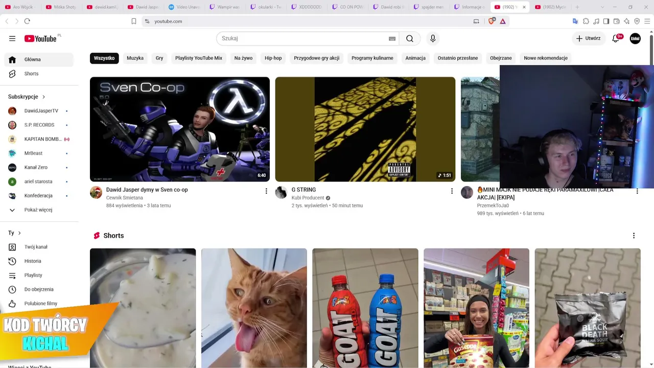
Task: Open the S.P. RECORDS subscription
Action: tap(39, 125)
